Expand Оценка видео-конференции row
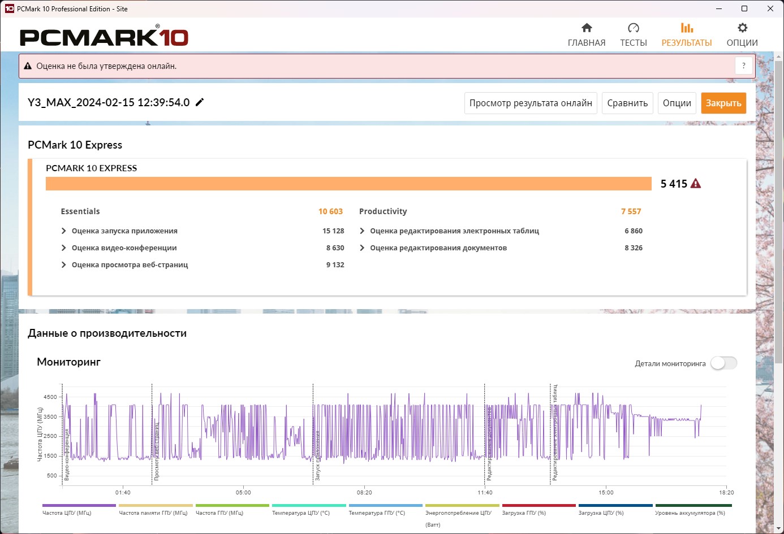The image size is (784, 534). (x=63, y=248)
